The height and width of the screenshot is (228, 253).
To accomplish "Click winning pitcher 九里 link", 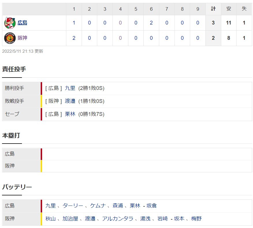I will click(70, 88).
